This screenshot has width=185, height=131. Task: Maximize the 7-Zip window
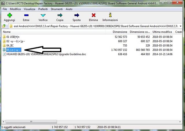click(169, 2)
